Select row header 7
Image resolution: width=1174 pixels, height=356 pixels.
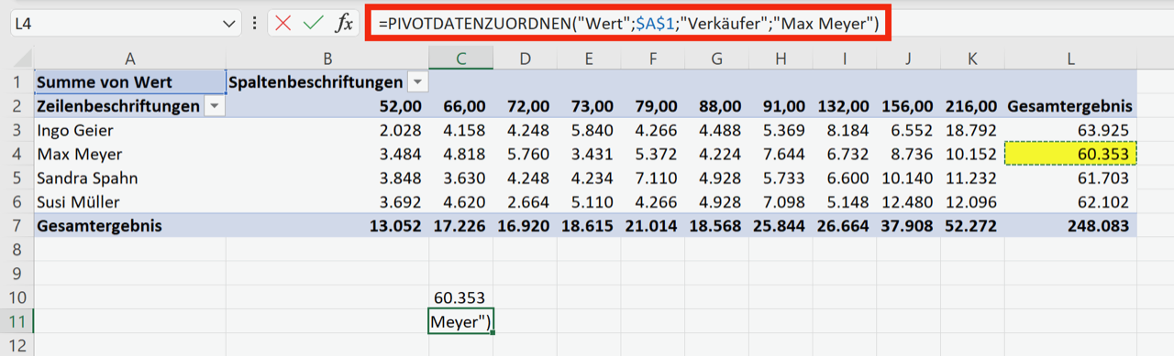point(17,226)
